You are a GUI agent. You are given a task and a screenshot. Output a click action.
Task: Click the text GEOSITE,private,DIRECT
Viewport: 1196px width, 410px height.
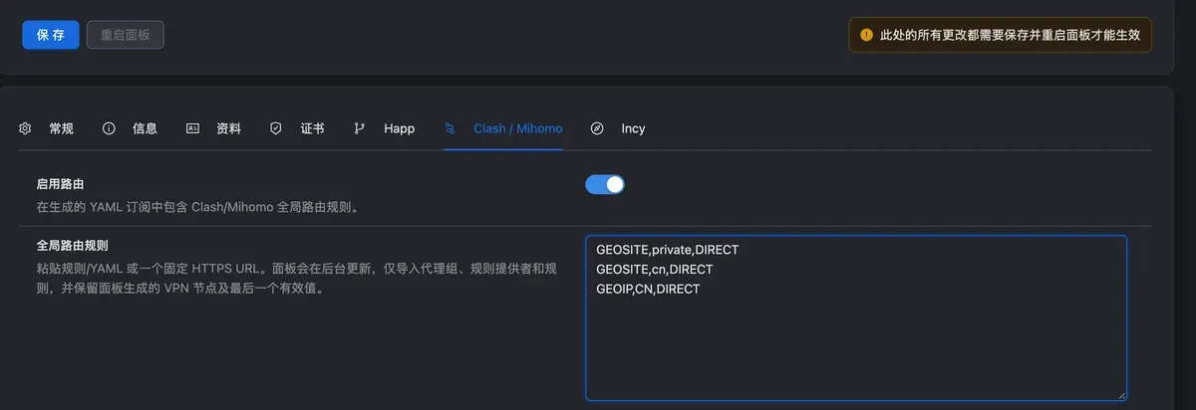click(667, 249)
